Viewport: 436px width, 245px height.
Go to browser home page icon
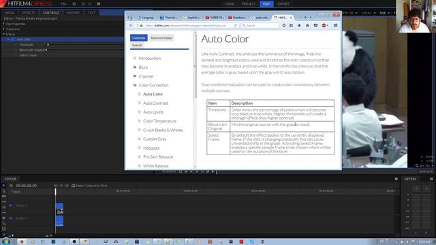[307, 25]
